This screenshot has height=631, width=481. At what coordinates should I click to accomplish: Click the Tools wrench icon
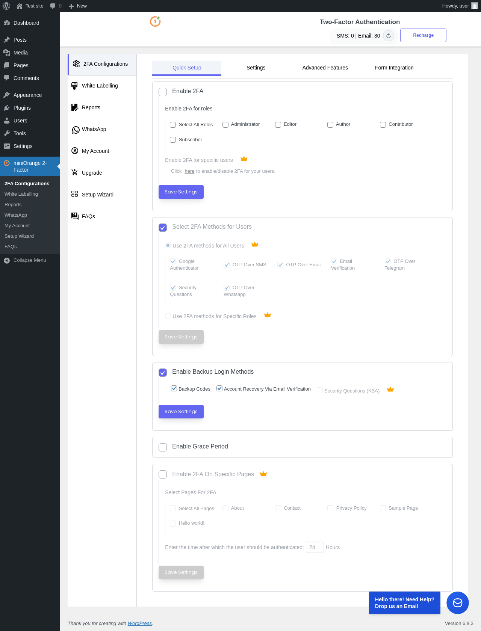[7, 133]
